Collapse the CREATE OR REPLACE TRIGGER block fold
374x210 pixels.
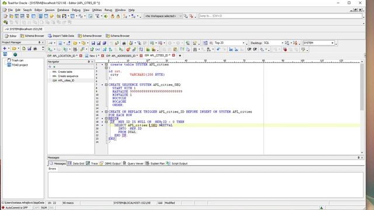[106, 111]
